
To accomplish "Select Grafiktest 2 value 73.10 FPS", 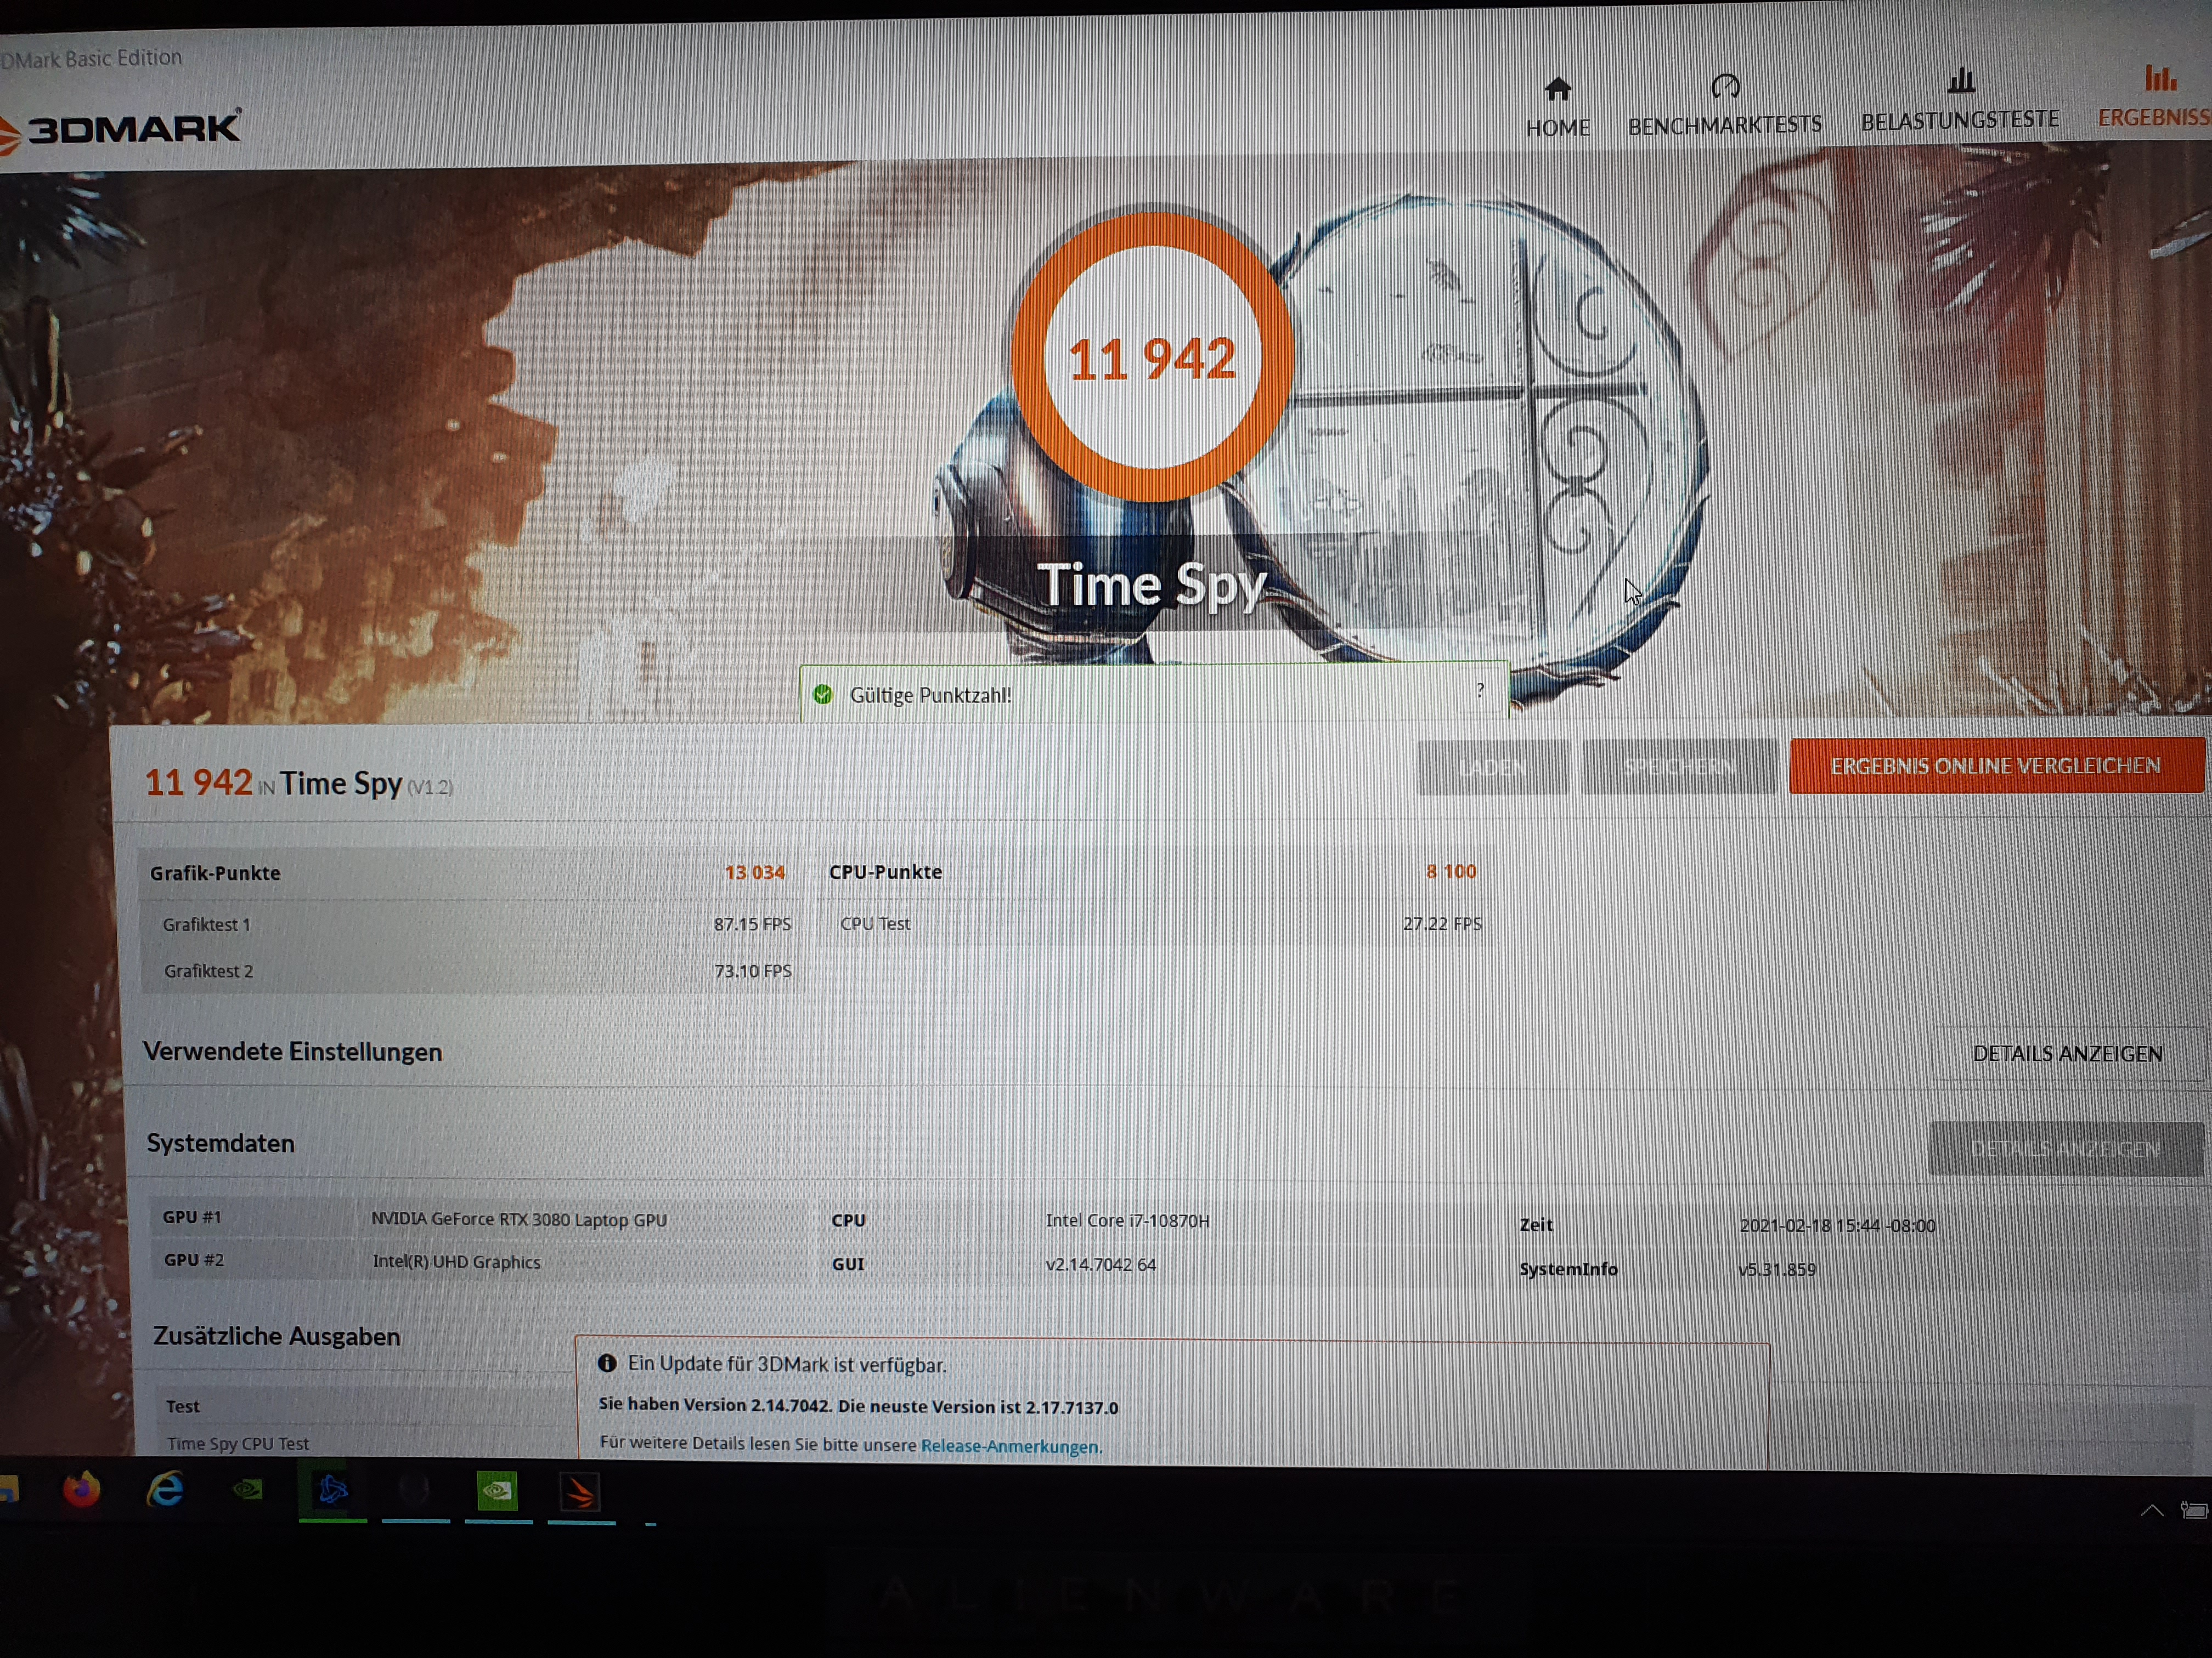I will [753, 970].
